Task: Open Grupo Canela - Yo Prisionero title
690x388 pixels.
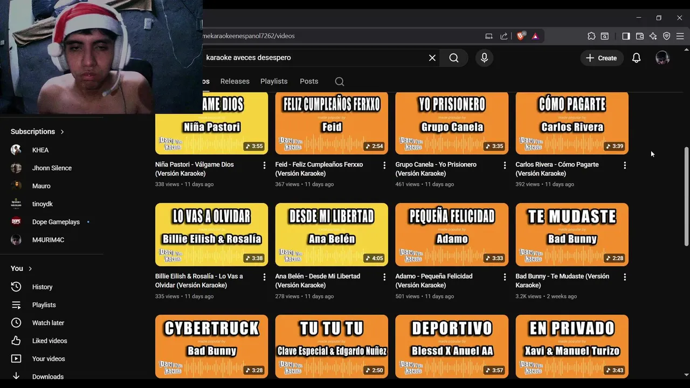Action: pyautogui.click(x=436, y=169)
